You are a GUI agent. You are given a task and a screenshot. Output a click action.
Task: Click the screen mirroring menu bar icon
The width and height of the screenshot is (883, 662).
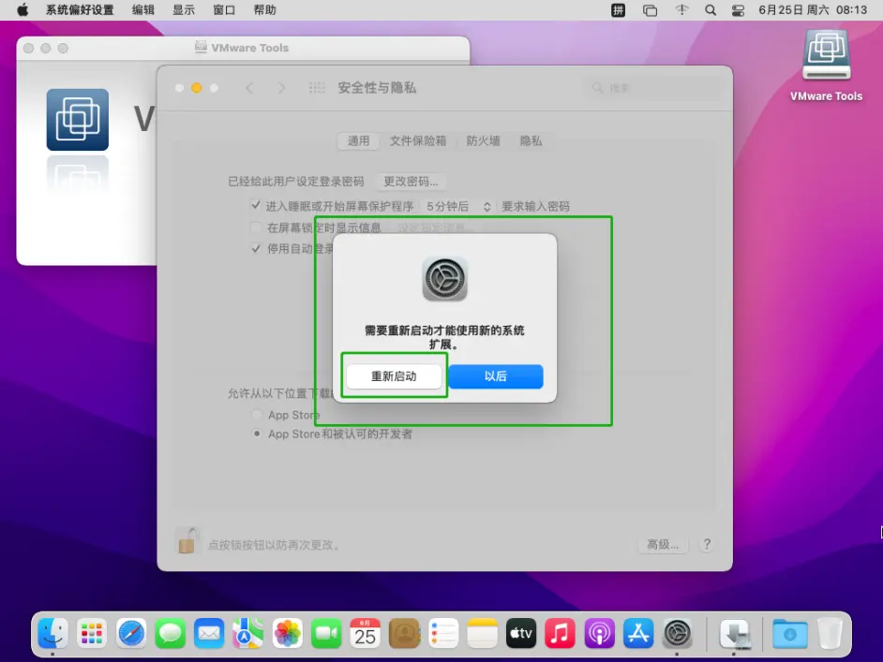coord(650,10)
